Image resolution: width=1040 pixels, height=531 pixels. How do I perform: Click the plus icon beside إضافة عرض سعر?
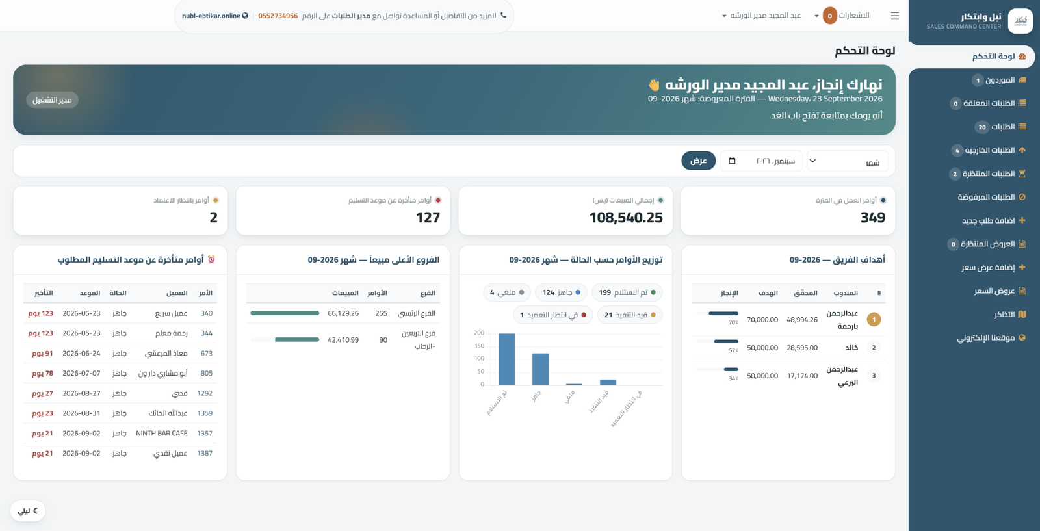(x=1022, y=267)
